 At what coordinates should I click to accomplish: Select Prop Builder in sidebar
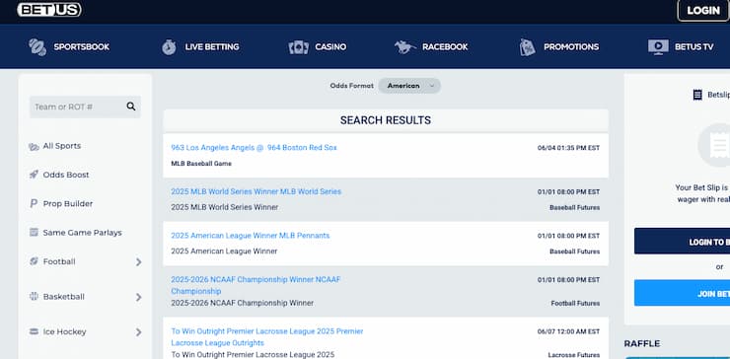[68, 203]
